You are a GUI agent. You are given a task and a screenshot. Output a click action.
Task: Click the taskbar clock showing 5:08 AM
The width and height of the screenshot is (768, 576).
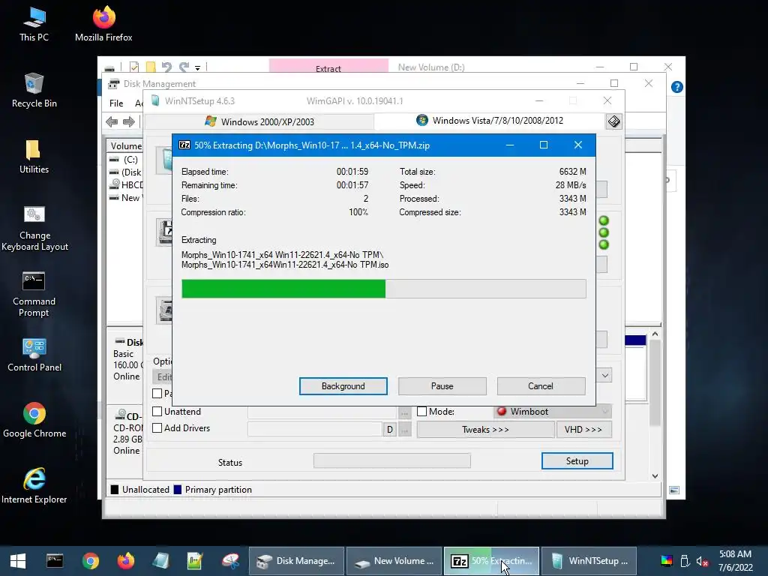click(x=735, y=561)
